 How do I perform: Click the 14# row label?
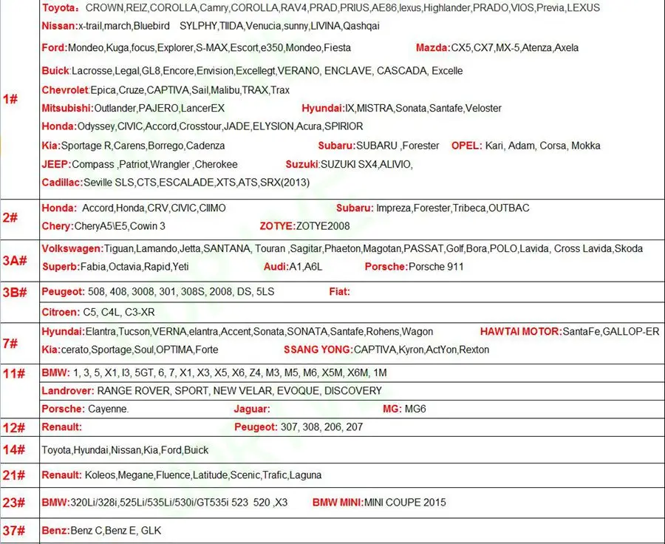point(13,449)
